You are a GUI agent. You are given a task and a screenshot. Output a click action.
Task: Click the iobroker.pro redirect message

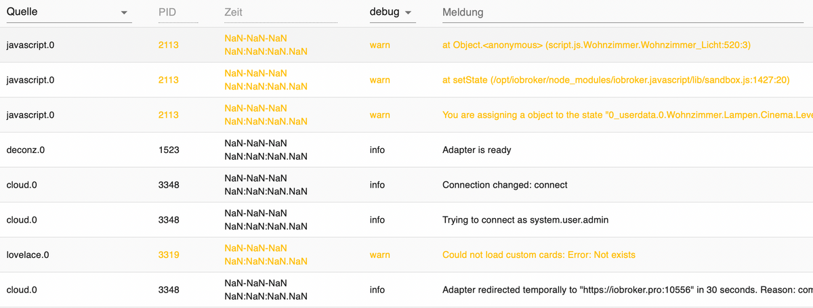pyautogui.click(x=627, y=290)
